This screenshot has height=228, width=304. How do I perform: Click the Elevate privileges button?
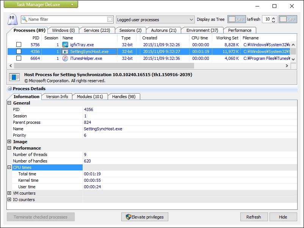pyautogui.click(x=145, y=217)
